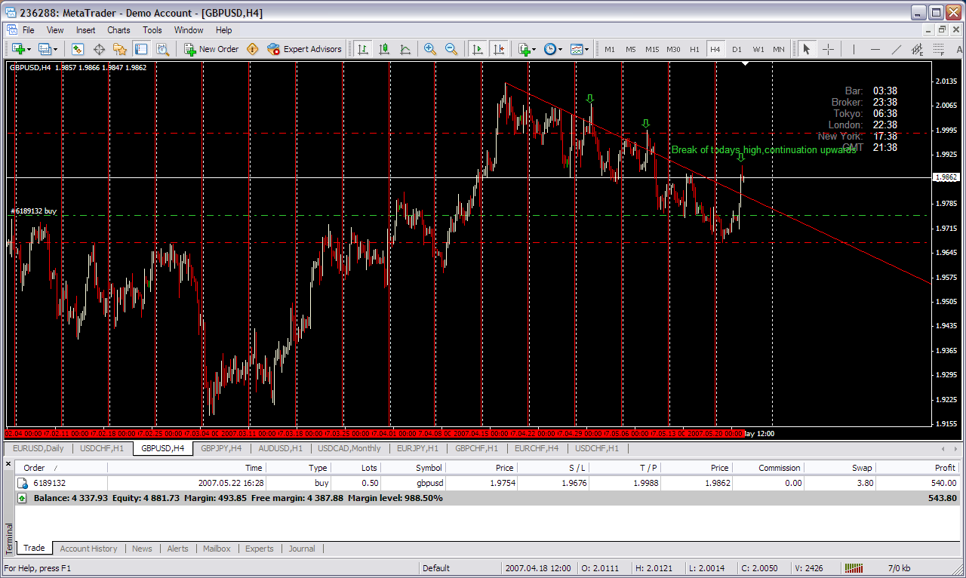Open the Templates dropdown
The image size is (966, 578).
(587, 49)
